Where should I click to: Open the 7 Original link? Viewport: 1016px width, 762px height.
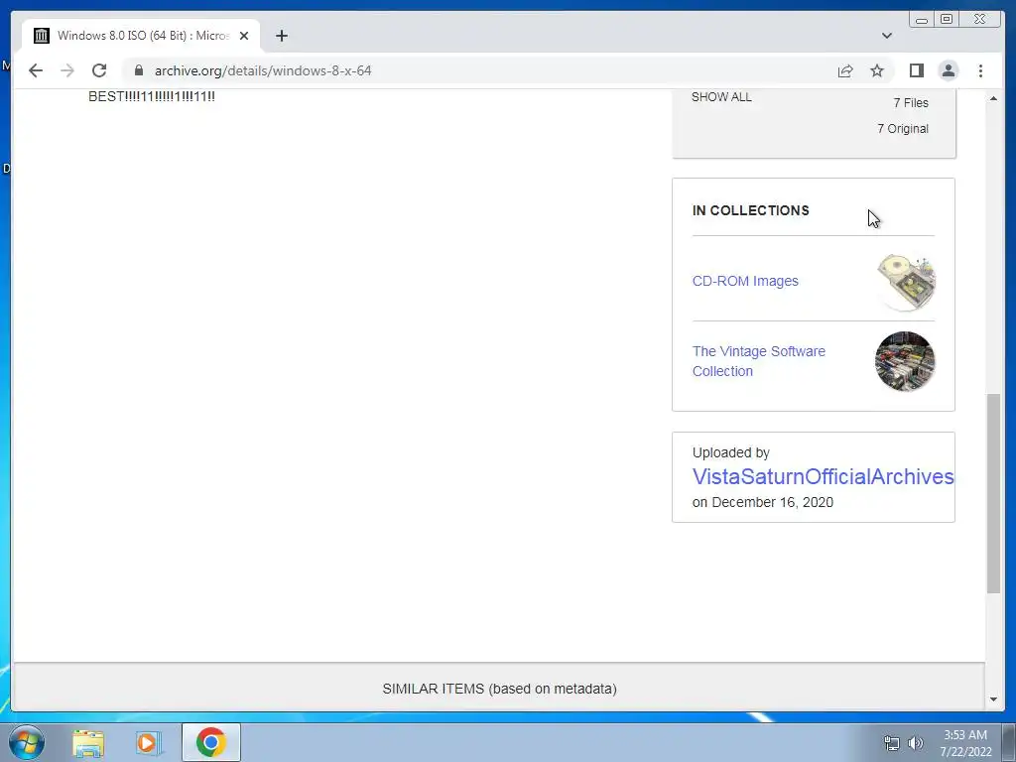coord(903,129)
